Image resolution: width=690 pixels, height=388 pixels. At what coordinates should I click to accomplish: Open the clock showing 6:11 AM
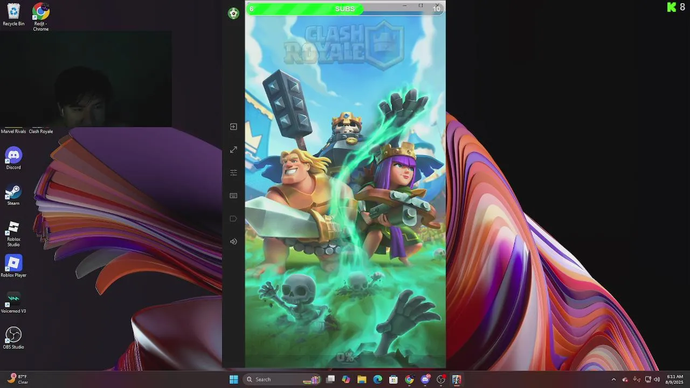coord(675,379)
